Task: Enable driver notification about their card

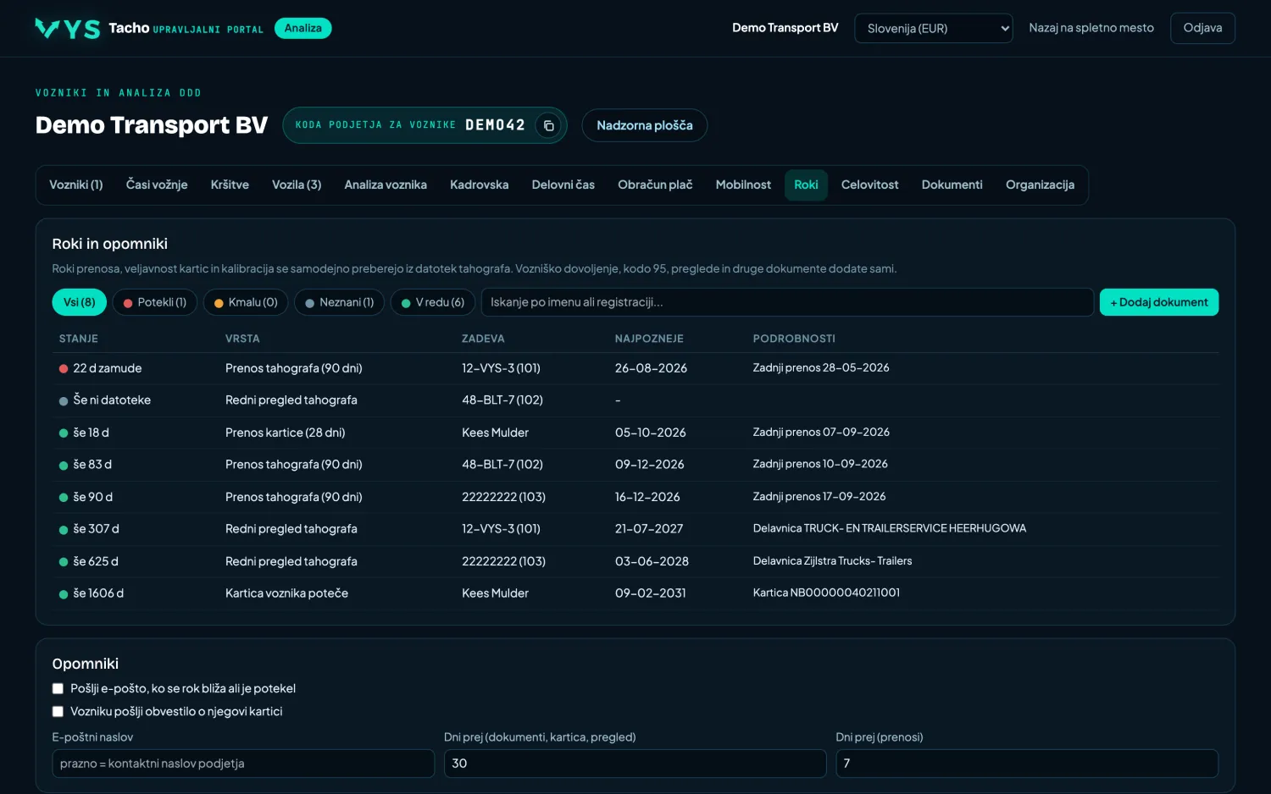Action: pos(58,711)
